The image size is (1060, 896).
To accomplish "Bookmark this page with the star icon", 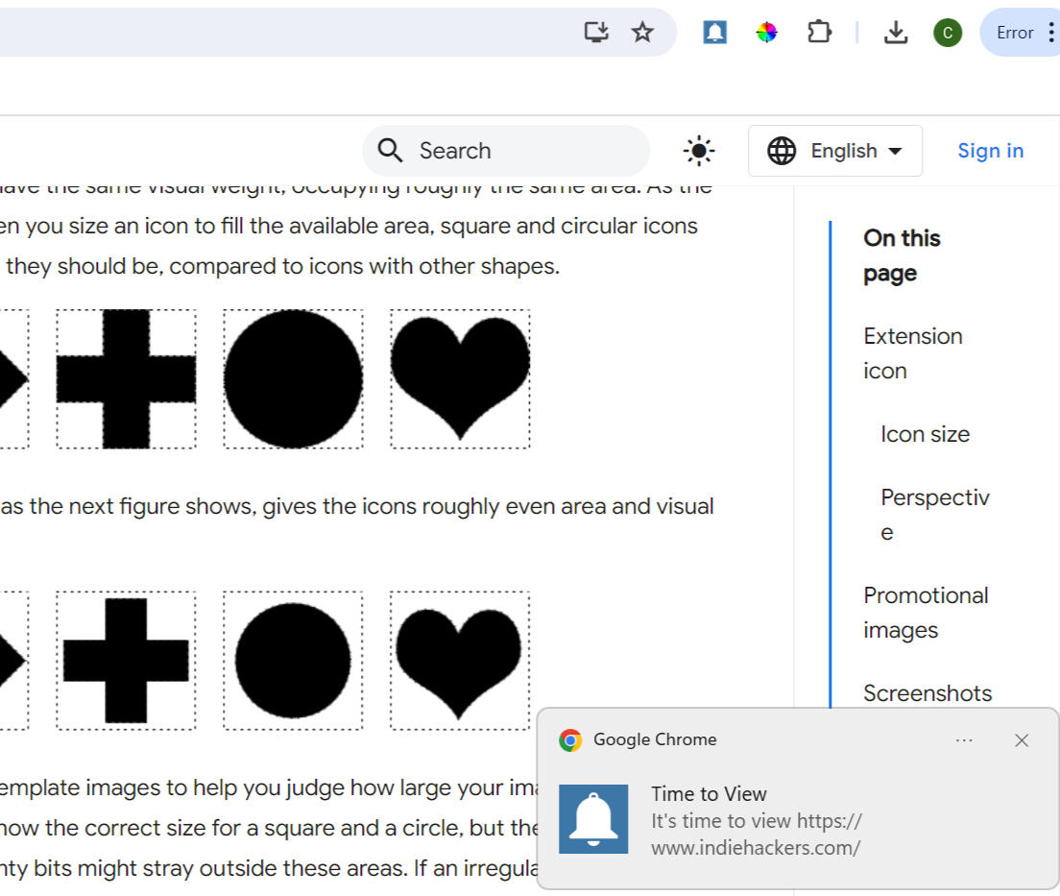I will pos(642,32).
